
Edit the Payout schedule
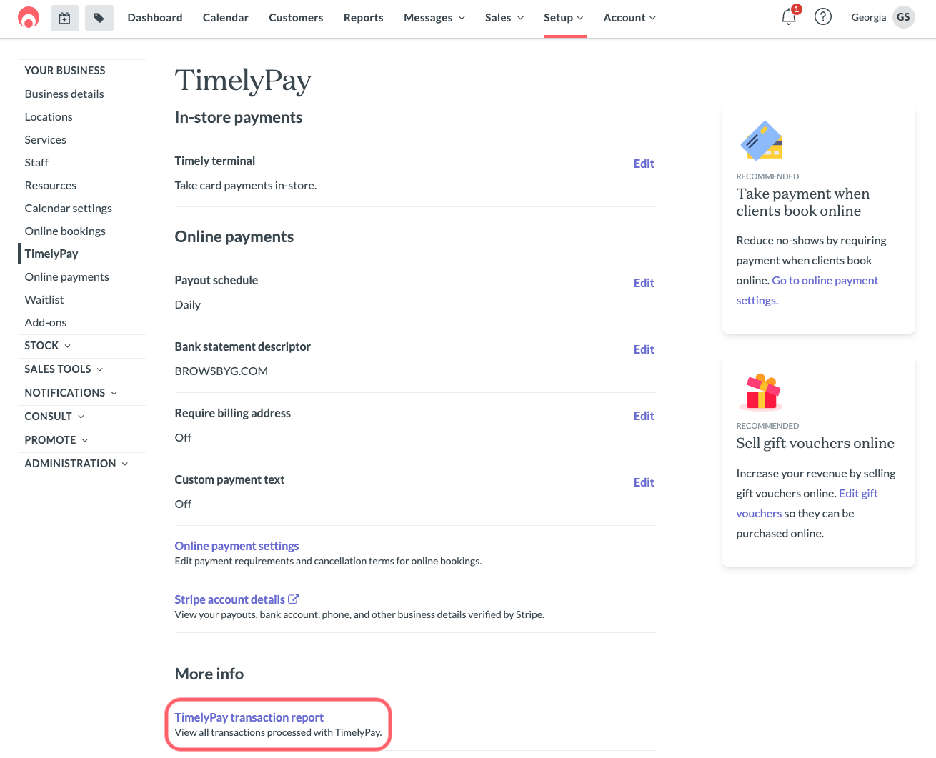tap(644, 283)
